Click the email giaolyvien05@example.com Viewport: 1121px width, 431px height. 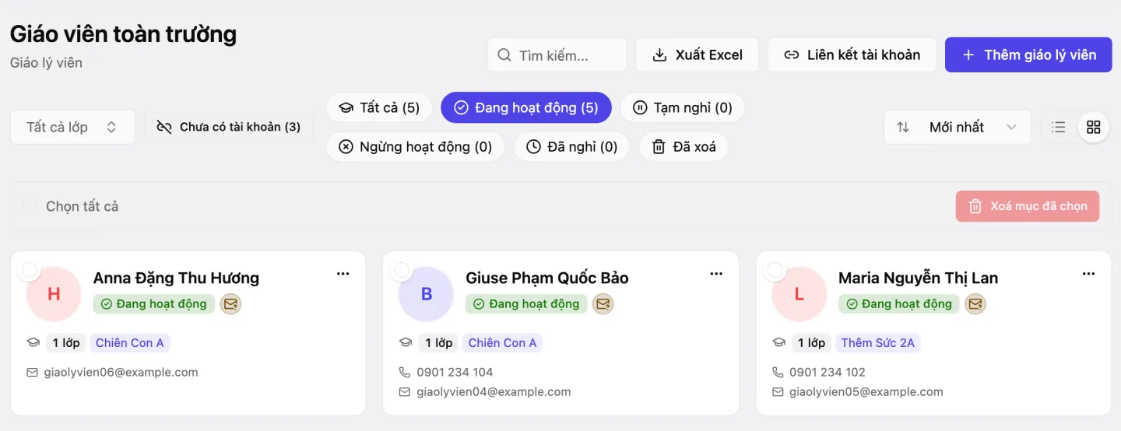click(x=866, y=392)
